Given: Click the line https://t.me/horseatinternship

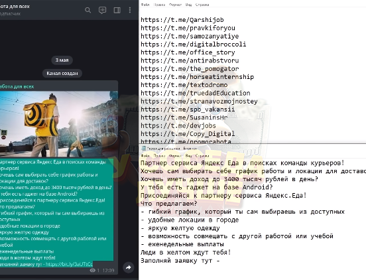Looking at the screenshot, I should 197,77.
